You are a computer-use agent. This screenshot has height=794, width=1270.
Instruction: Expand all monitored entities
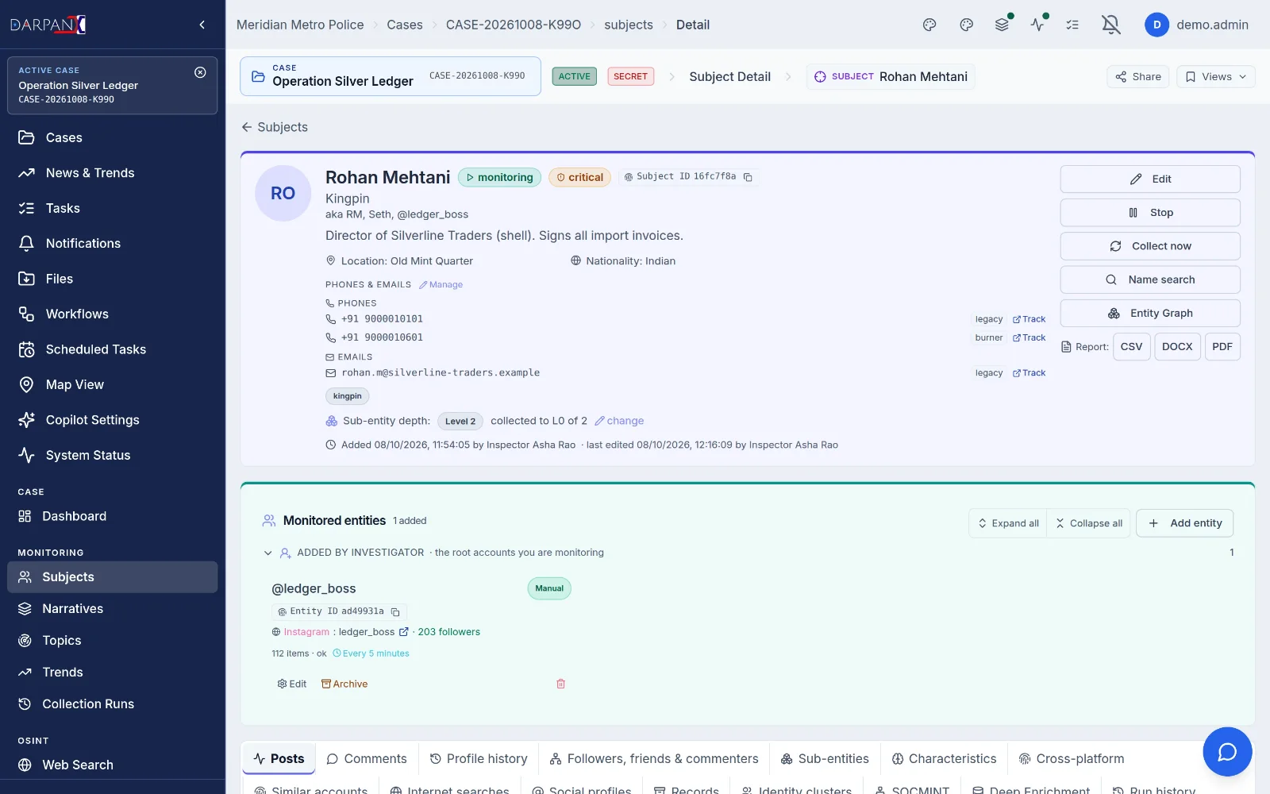pyautogui.click(x=1008, y=523)
